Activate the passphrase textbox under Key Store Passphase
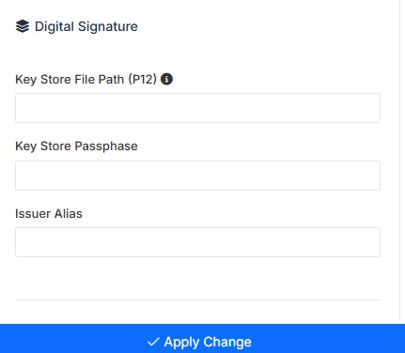 pyautogui.click(x=197, y=176)
